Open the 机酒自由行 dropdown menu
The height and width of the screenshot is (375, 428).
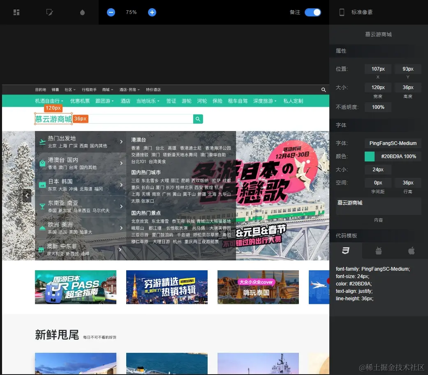pyautogui.click(x=49, y=101)
